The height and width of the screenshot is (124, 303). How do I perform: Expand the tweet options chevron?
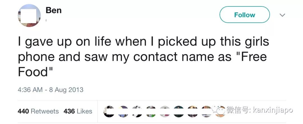pyautogui.click(x=282, y=15)
